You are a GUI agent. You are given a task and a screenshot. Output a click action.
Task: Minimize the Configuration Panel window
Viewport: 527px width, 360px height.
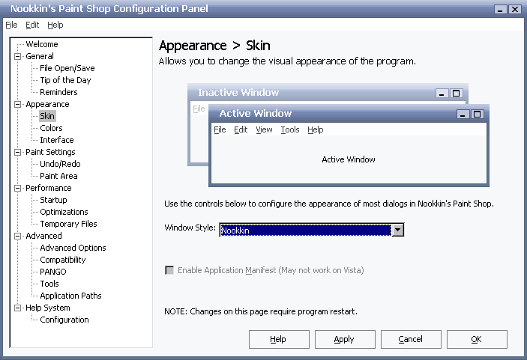pyautogui.click(x=501, y=10)
